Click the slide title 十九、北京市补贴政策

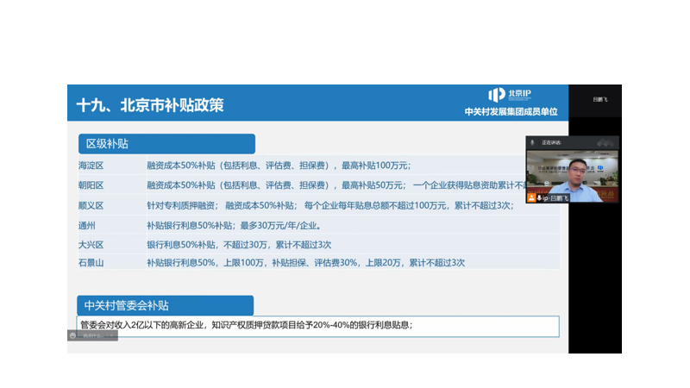pyautogui.click(x=150, y=105)
